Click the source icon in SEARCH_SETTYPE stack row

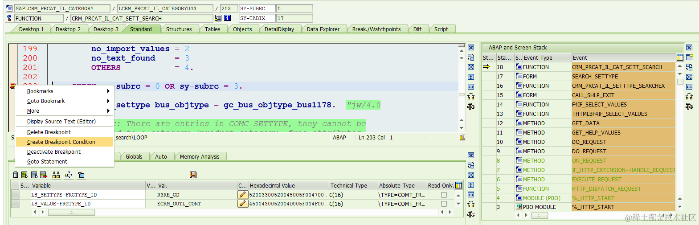519,76
